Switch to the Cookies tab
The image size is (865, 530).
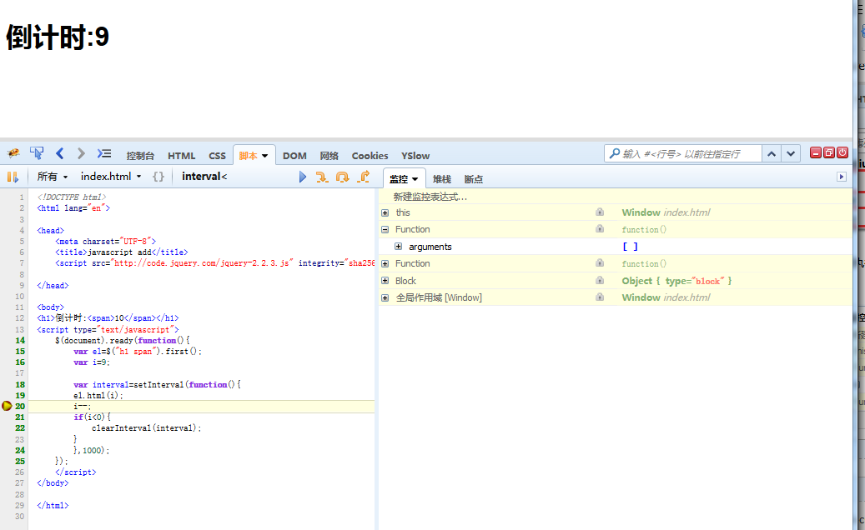(370, 156)
